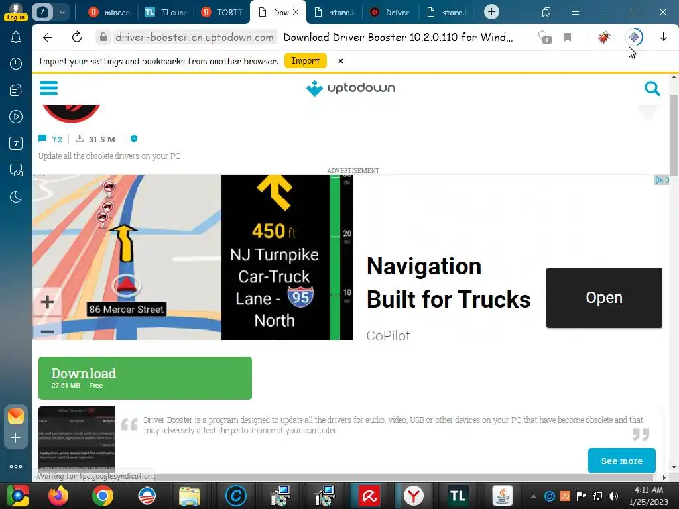
Task: Open the ladybug extension icon
Action: 604,37
